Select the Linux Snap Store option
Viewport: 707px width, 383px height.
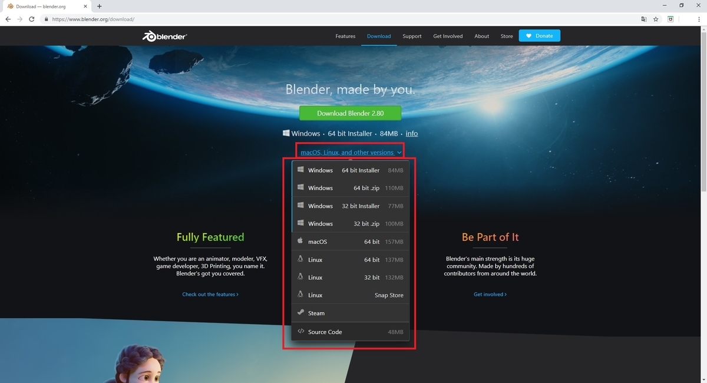coord(351,295)
